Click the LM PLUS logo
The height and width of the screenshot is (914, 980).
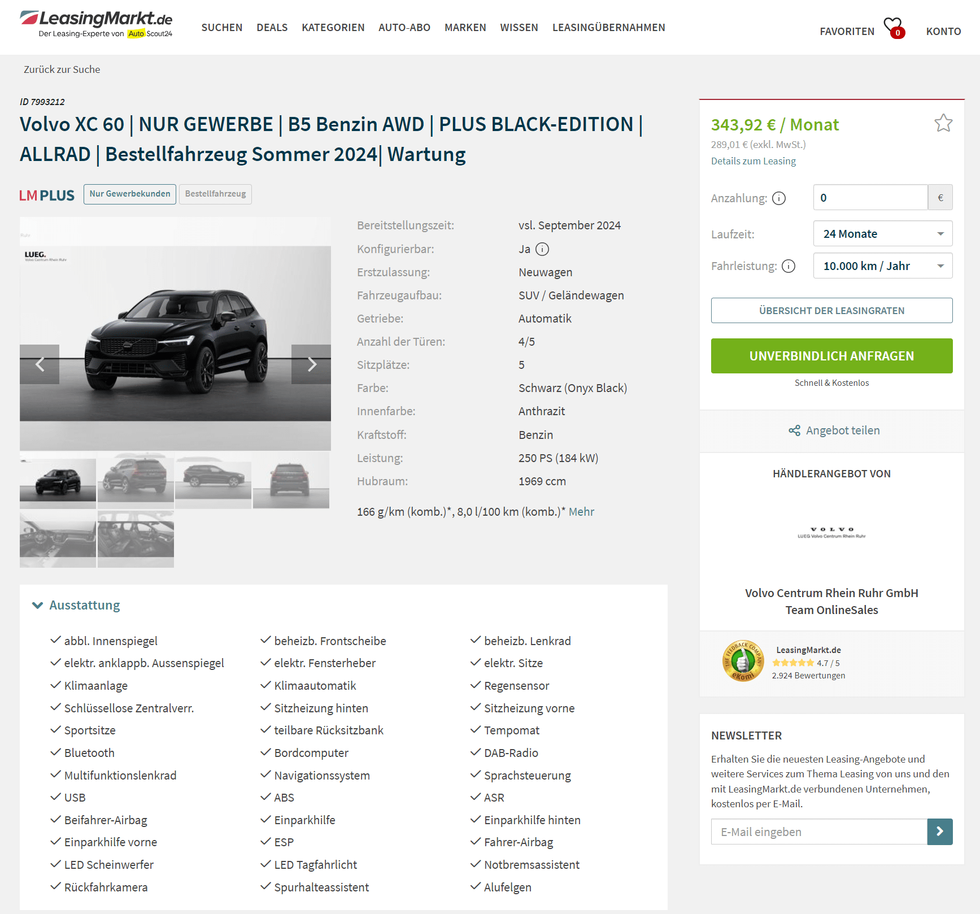click(x=47, y=195)
